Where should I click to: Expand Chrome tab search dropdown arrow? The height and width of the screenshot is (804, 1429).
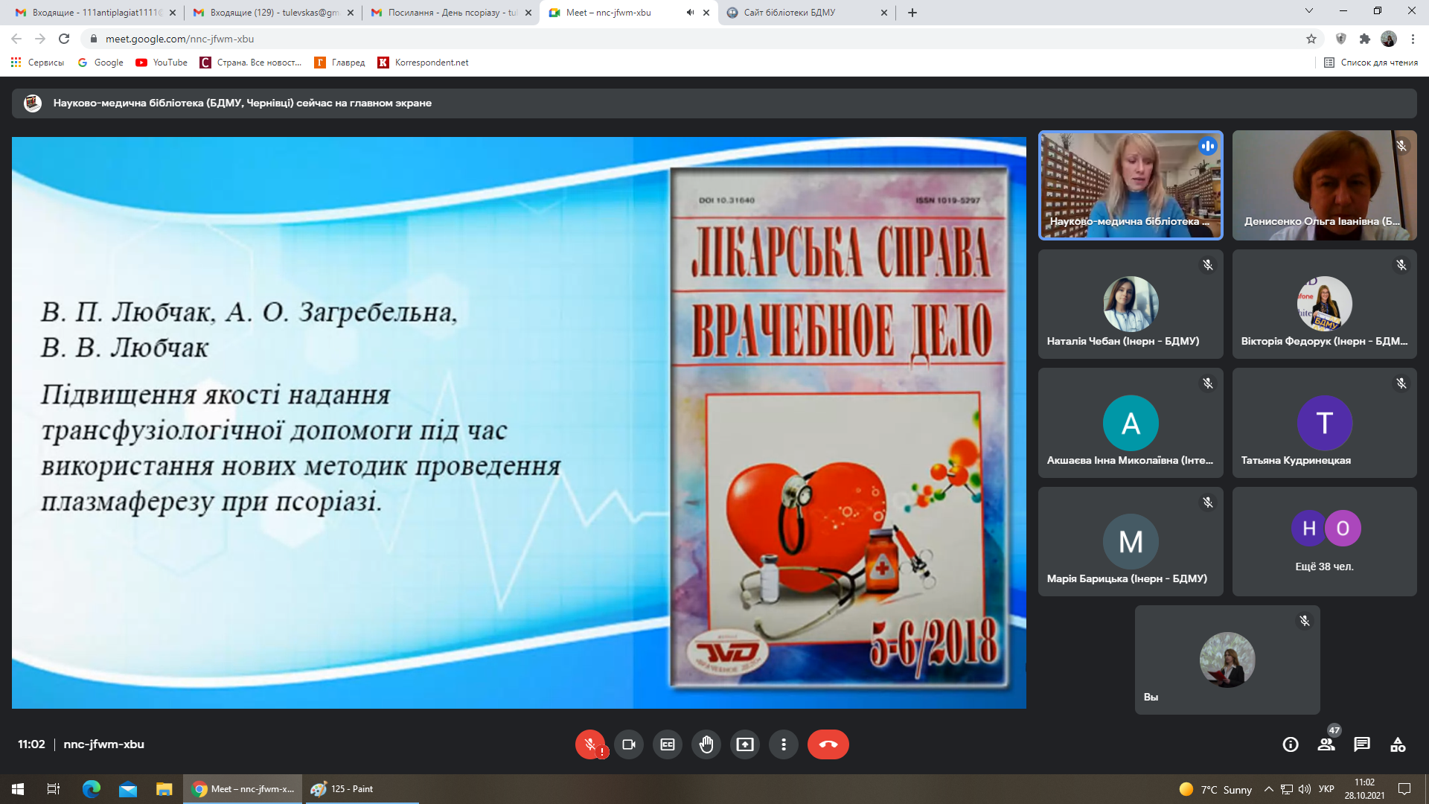coord(1309,11)
